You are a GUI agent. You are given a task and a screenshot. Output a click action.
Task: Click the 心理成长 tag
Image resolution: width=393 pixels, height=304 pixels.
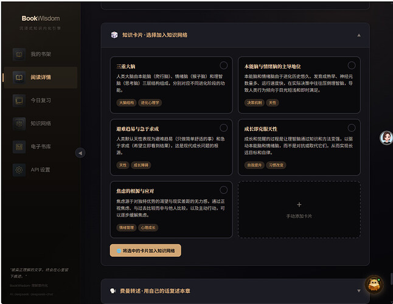point(148,227)
